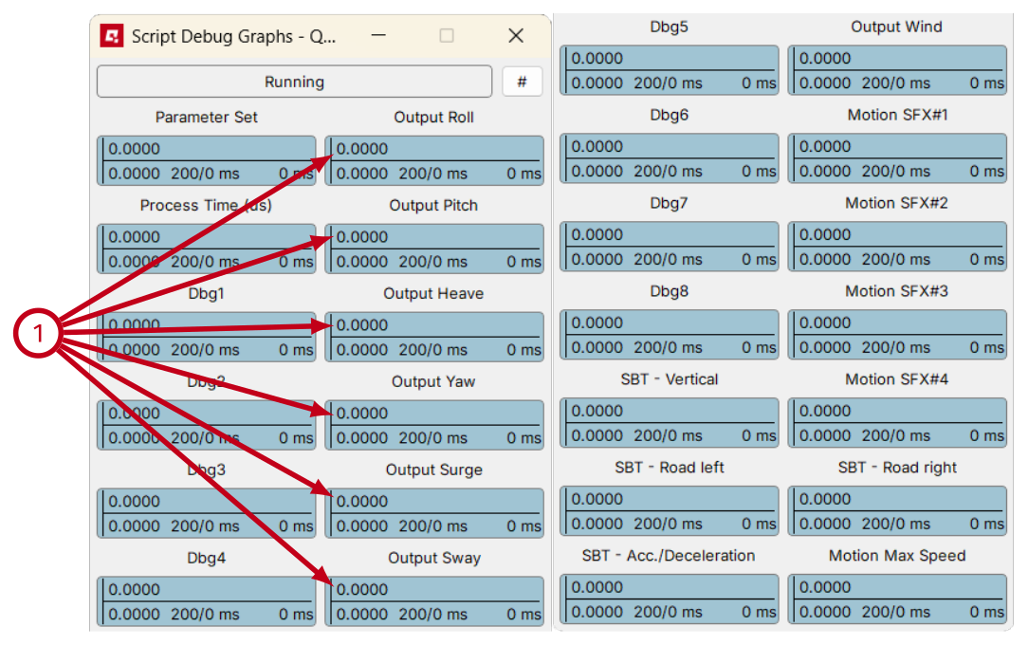Click the SBT - Vertical graph
The image size is (1028, 645).
[670, 423]
